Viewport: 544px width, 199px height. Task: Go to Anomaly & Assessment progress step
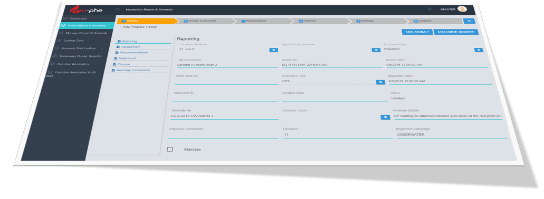click(205, 21)
